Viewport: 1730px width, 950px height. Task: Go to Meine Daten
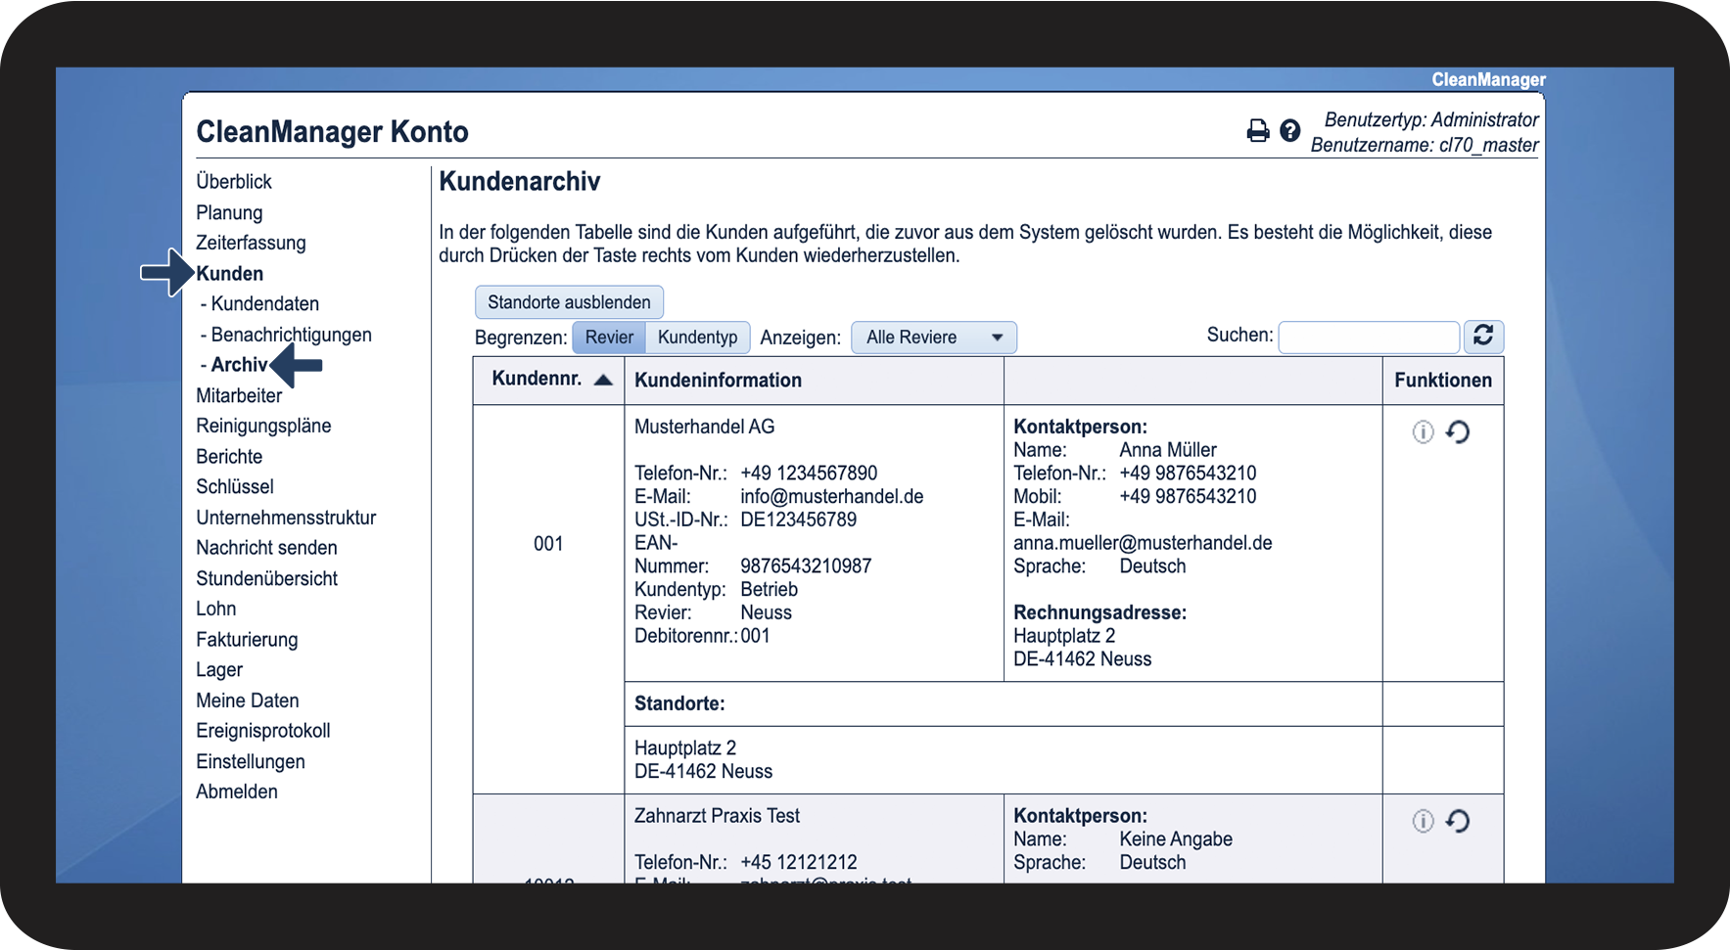click(x=248, y=701)
